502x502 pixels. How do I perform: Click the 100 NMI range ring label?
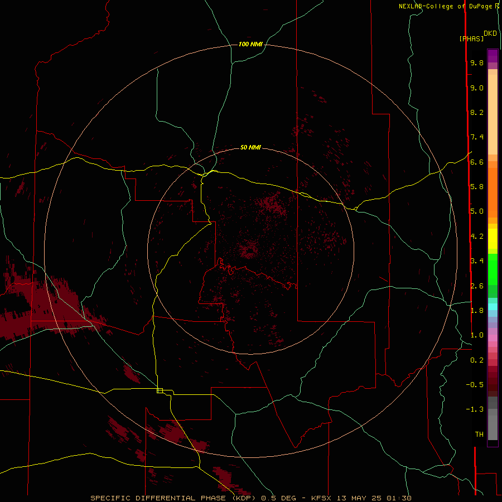coord(250,44)
